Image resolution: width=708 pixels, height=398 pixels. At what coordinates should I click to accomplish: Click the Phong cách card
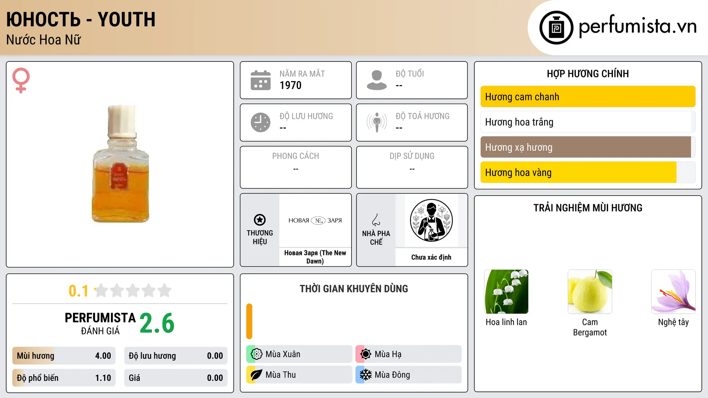(296, 167)
